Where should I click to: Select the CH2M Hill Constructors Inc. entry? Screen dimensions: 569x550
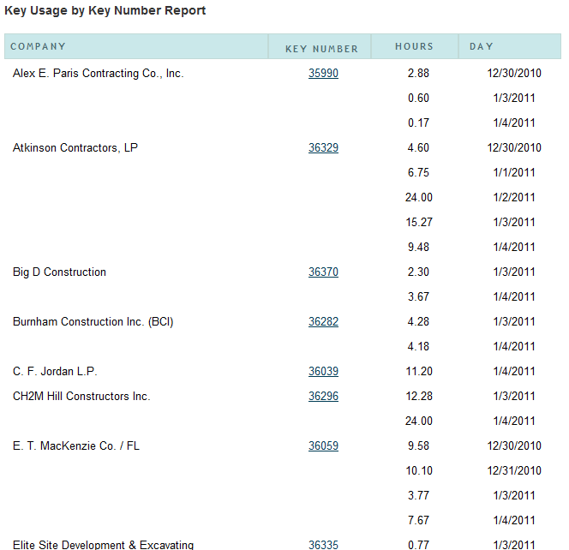81,397
